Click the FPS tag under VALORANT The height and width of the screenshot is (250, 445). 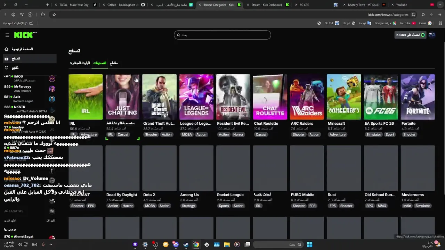(x=91, y=206)
